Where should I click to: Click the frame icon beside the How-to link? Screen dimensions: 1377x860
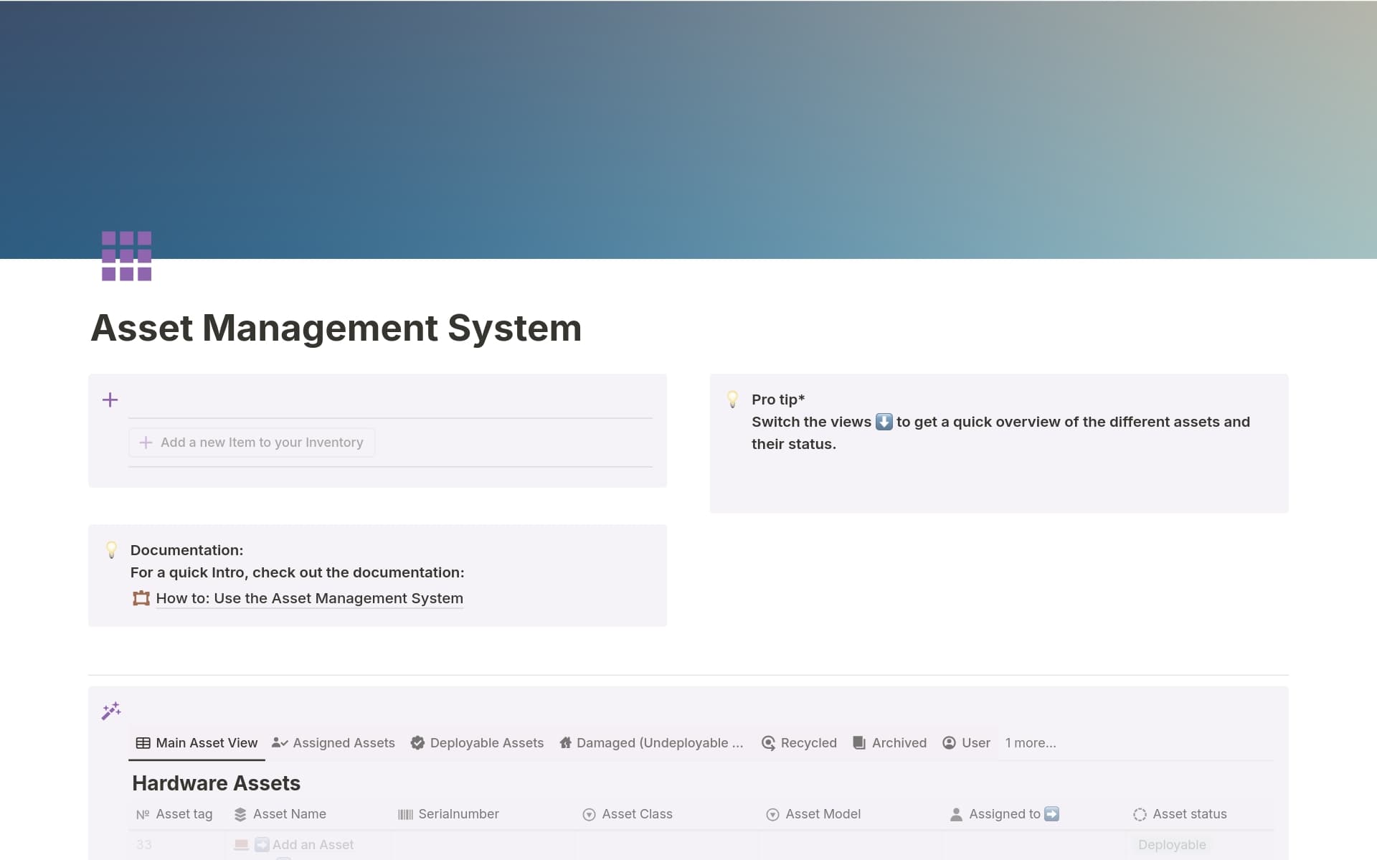click(x=141, y=598)
